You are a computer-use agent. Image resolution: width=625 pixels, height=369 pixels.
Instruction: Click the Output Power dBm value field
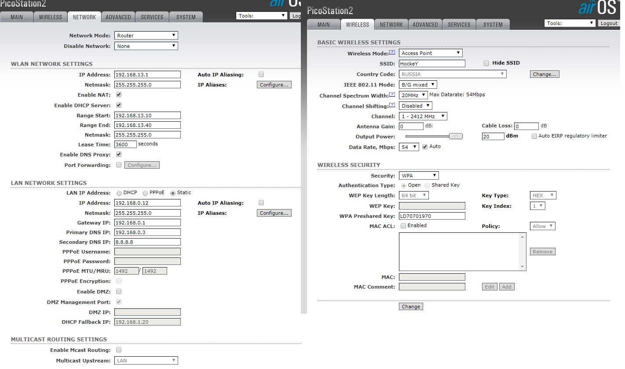click(493, 137)
